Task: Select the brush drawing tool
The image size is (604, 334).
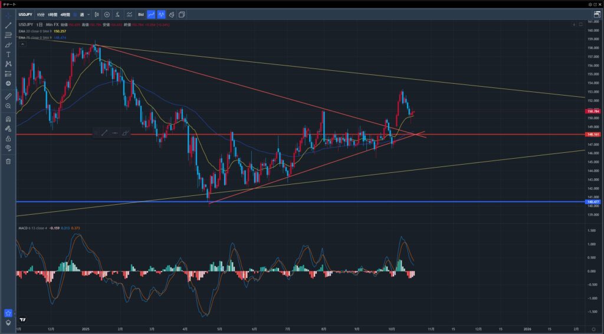Action: pos(8,45)
